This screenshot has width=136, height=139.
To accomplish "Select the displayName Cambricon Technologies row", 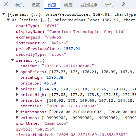I will [x=71, y=32].
